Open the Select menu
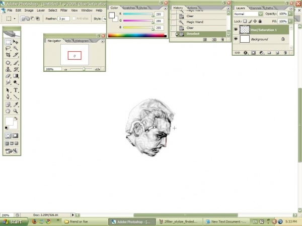This screenshot has height=226, width=302. point(52,11)
